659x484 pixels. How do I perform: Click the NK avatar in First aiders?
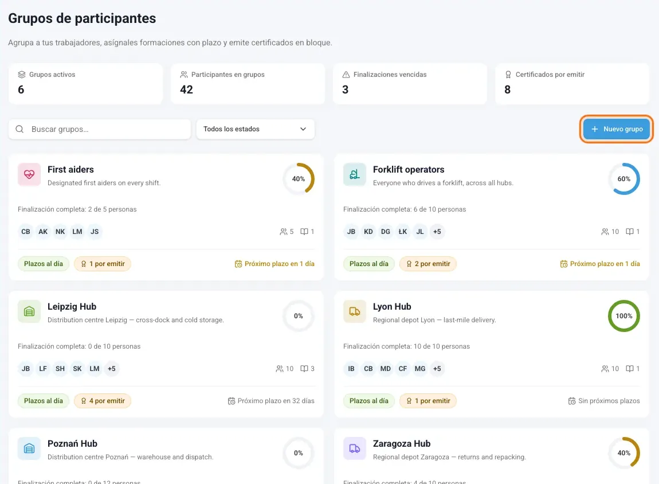click(60, 232)
